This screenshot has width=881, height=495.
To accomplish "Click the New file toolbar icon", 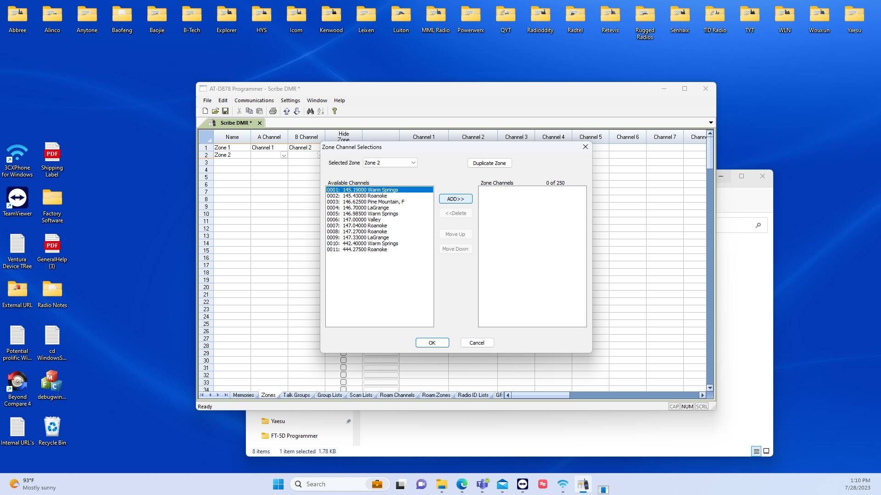I will coord(205,111).
